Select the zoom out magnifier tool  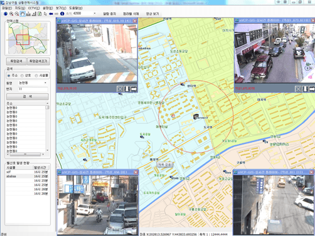point(17,14)
